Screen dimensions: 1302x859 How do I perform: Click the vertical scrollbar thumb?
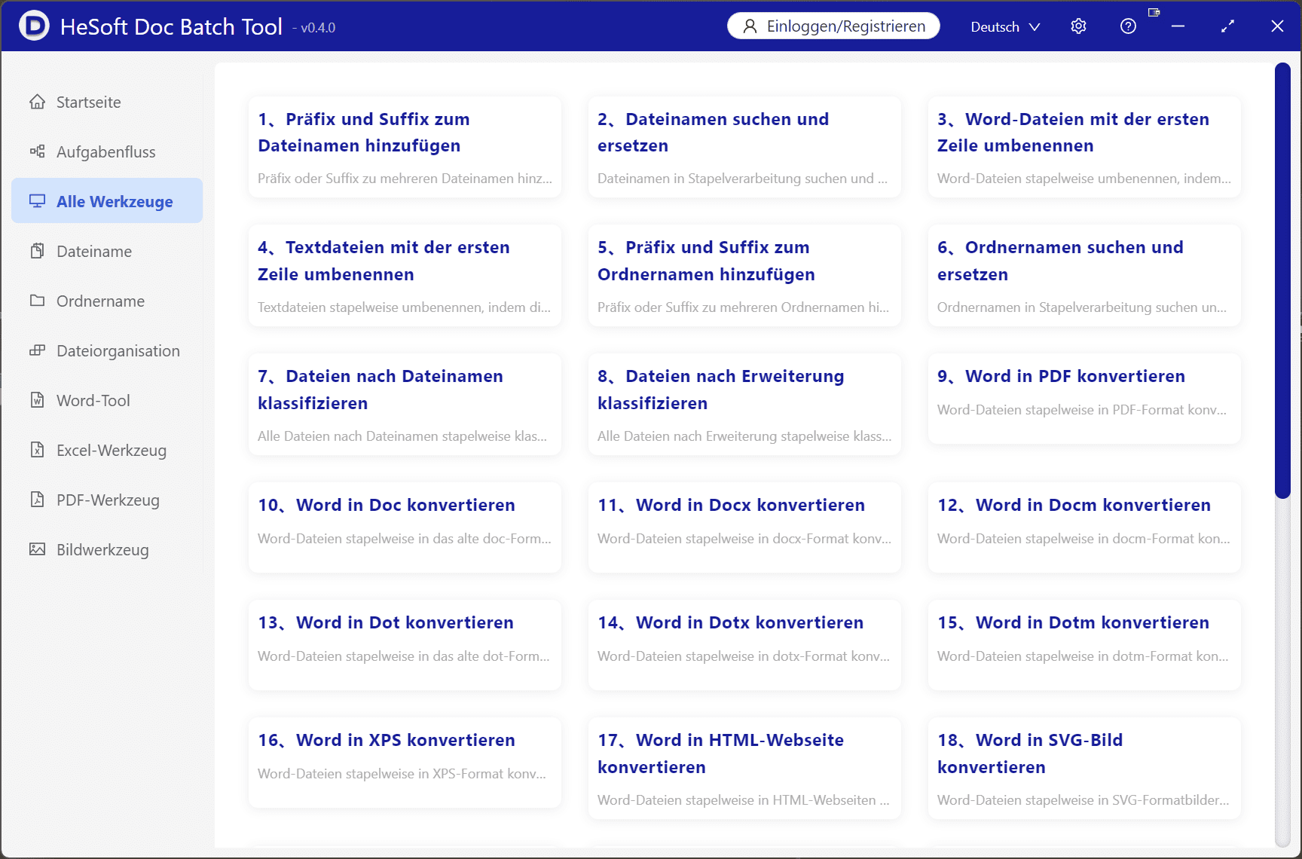coord(1282,280)
